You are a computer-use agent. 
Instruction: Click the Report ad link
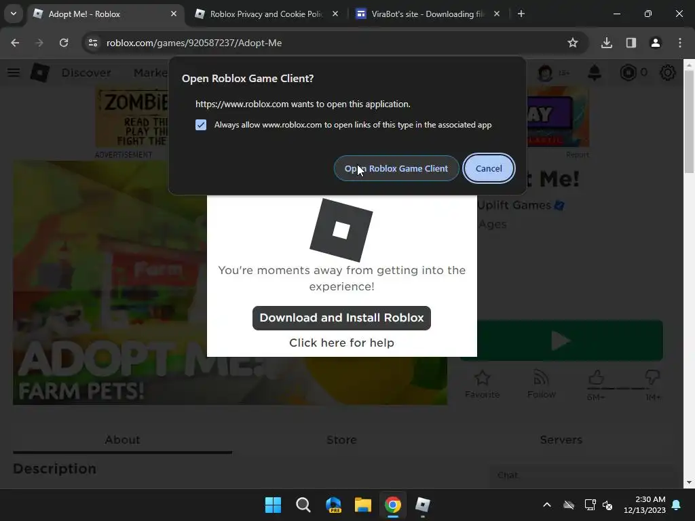pos(578,155)
